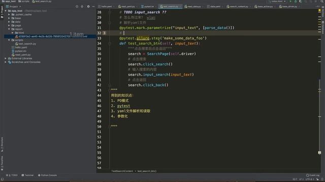Image resolution: width=325 pixels, height=182 pixels.
Task: Collapse the report folder
Action: pyautogui.click(x=9, y=29)
